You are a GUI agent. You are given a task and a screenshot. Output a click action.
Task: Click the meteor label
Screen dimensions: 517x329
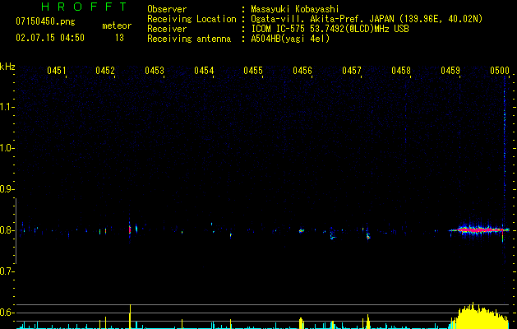pos(117,25)
